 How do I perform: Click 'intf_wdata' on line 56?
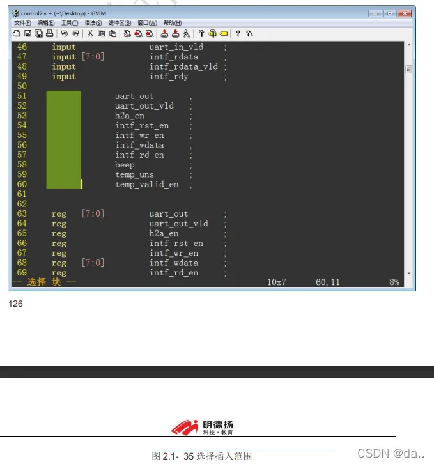click(x=139, y=145)
